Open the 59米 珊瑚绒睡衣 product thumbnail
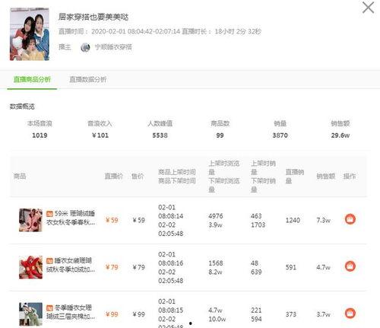Image resolution: width=380 pixels, height=328 pixels. 30,220
